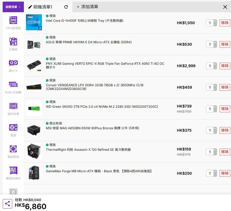The height and width of the screenshot is (211, 231).
Task: Click the WD Green SN350 SSD thumbnail
Action: click(34, 109)
